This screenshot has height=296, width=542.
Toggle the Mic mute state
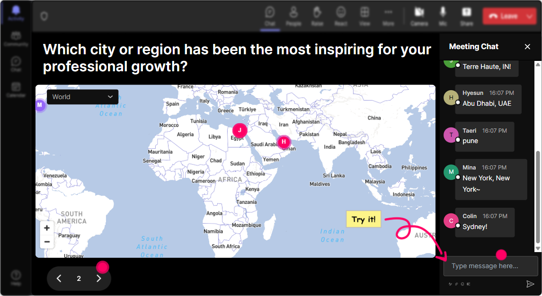[x=443, y=16]
